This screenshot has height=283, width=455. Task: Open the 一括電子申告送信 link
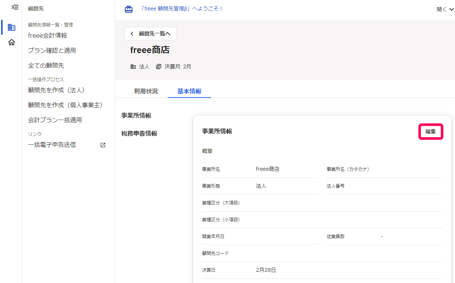click(52, 145)
